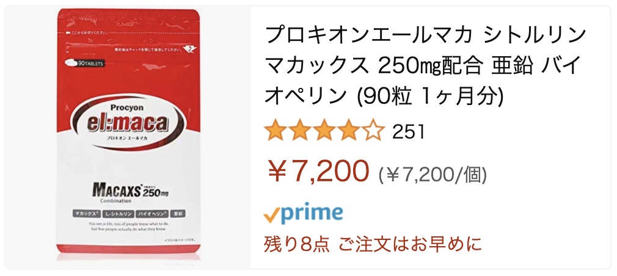The width and height of the screenshot is (617, 276).
Task: Click the MACAXS 250mg text on the package
Action: tap(131, 192)
